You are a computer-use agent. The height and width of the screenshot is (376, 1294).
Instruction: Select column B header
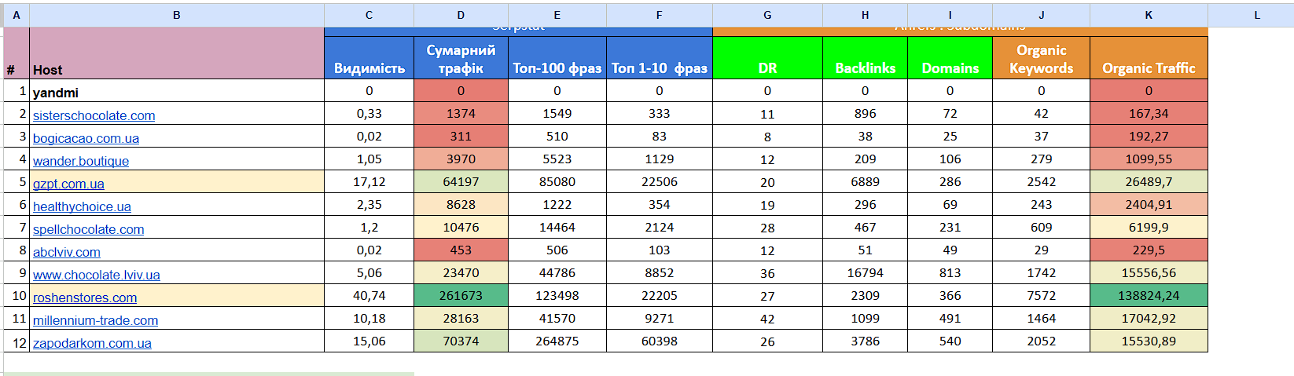click(x=177, y=15)
